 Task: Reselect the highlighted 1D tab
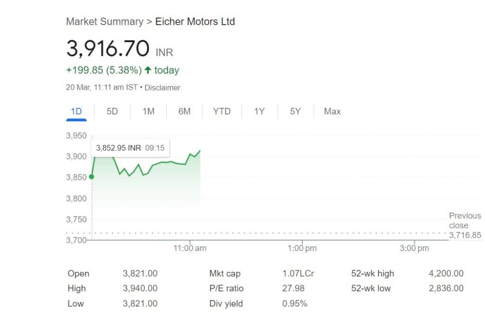pos(76,111)
